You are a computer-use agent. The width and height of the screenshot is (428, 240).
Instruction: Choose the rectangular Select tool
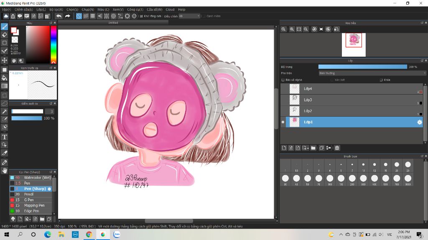[x=4, y=95]
